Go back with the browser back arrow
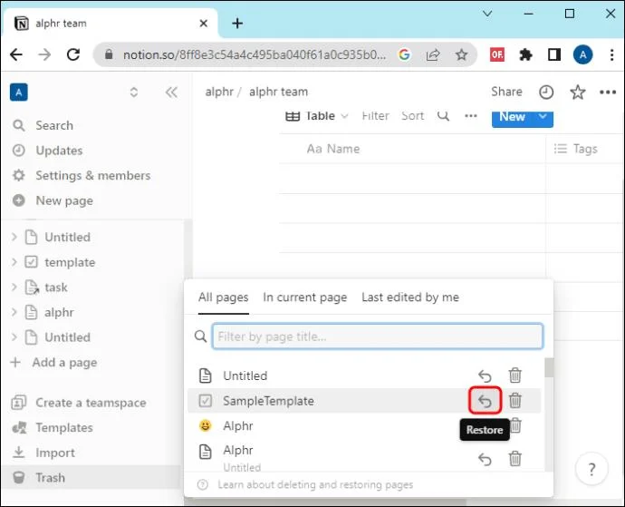Screen dimensions: 625x507 [x=16, y=54]
